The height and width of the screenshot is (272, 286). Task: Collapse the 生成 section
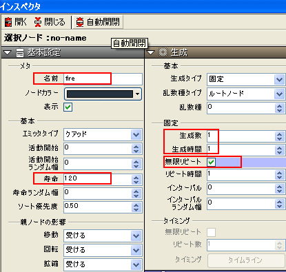click(150, 52)
